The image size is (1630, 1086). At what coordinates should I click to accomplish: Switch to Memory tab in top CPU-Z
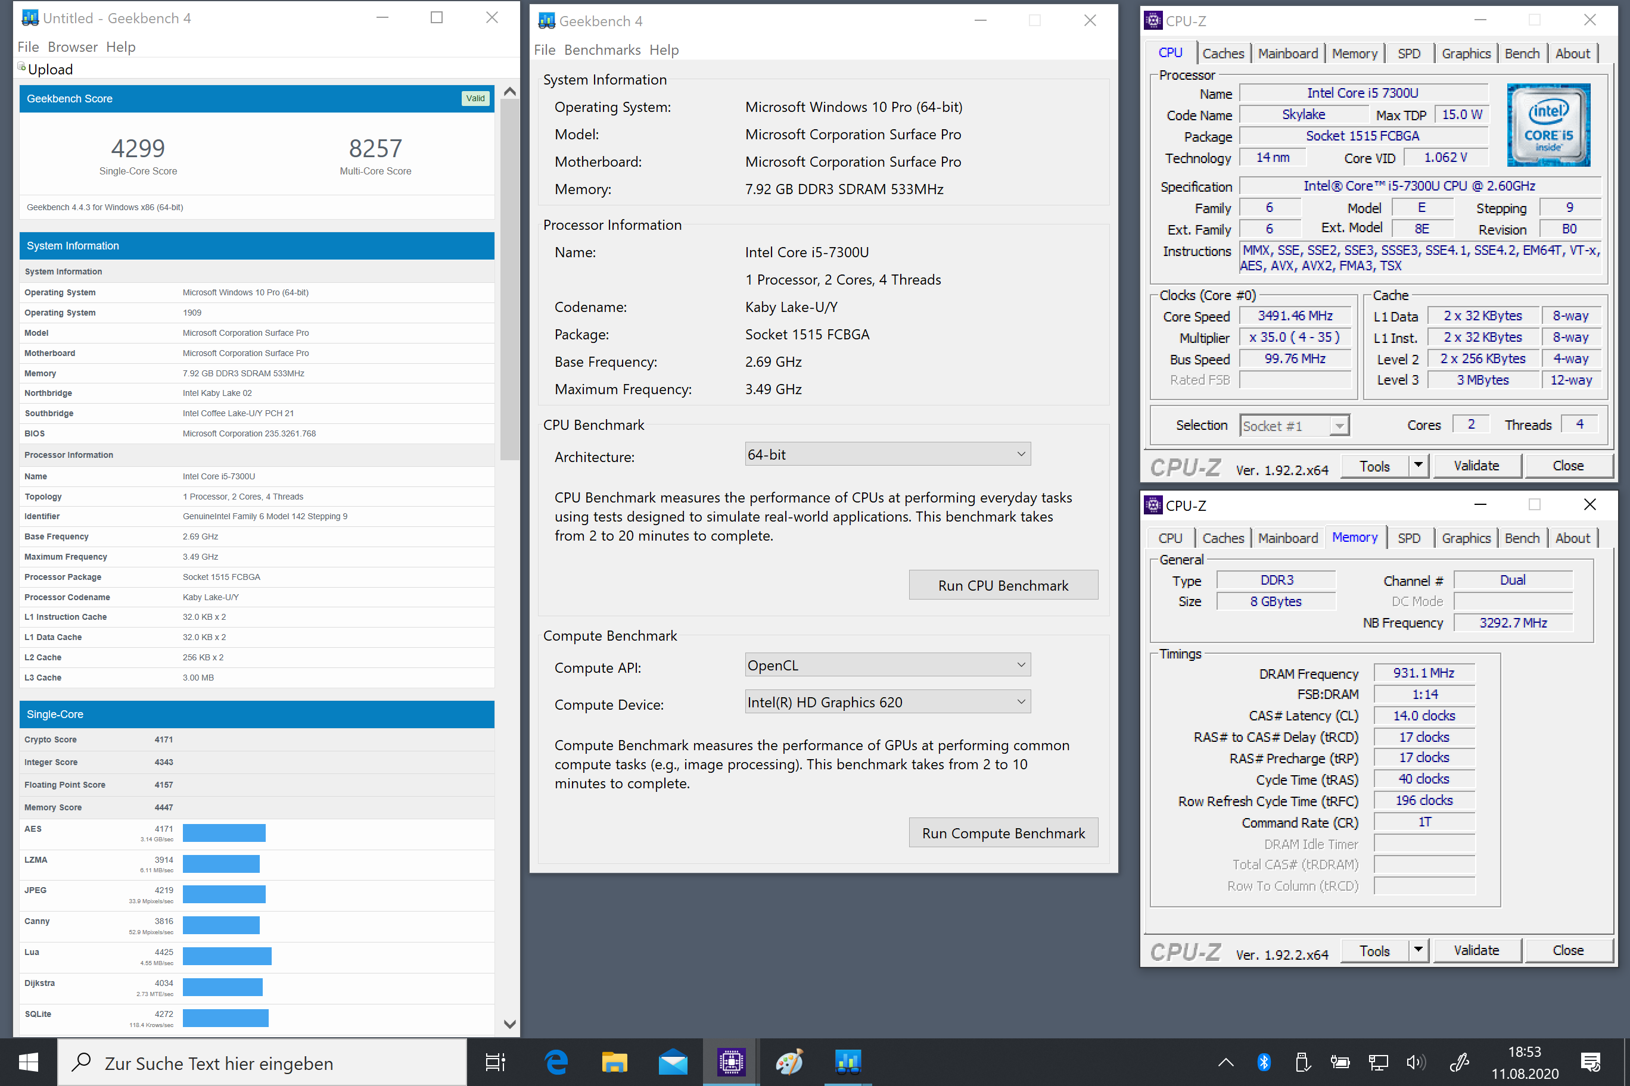point(1354,54)
